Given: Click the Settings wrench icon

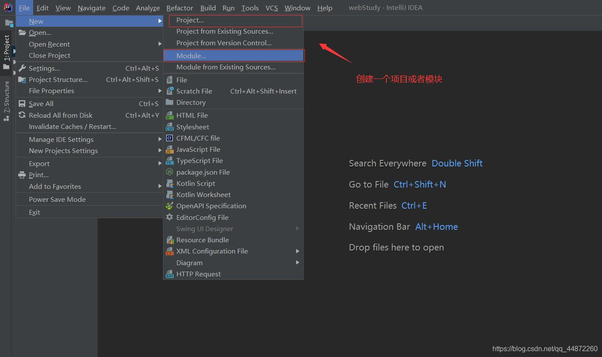Looking at the screenshot, I should tap(22, 68).
